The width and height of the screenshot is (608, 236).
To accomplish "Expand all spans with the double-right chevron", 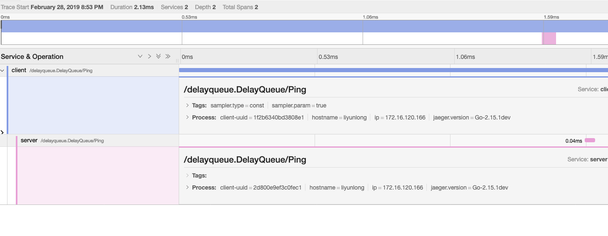I will [168, 56].
